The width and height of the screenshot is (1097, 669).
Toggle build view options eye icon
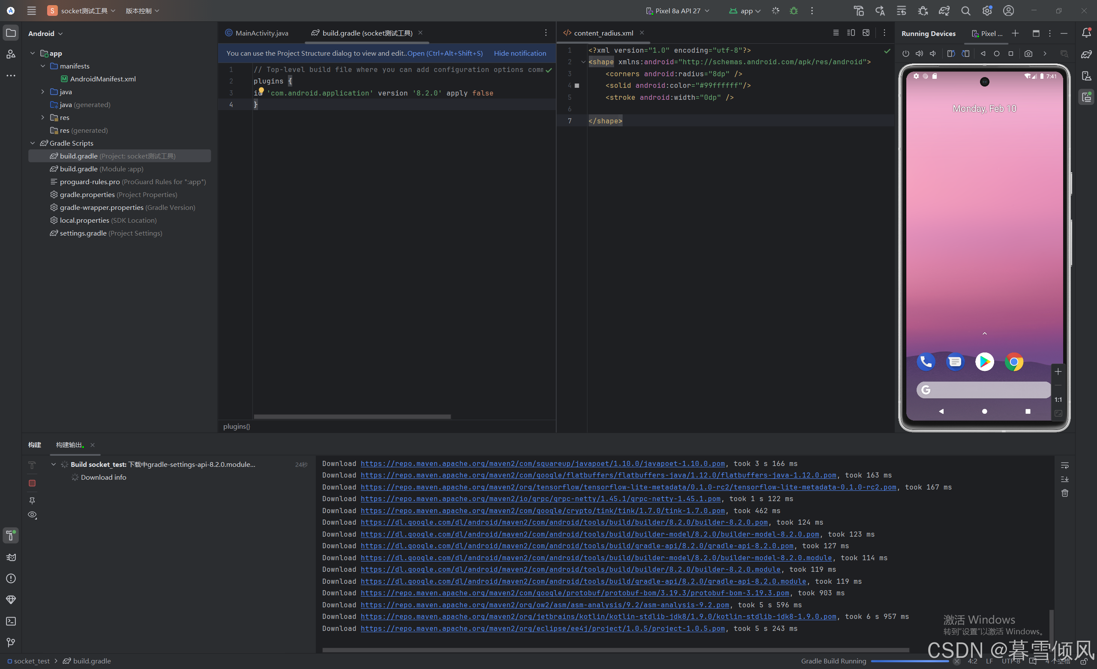32,514
